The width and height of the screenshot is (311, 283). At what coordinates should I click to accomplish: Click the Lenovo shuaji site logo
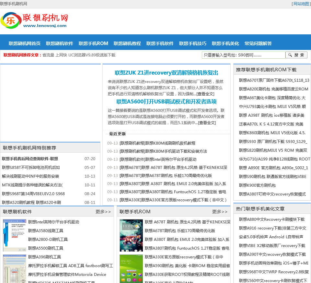34,21
